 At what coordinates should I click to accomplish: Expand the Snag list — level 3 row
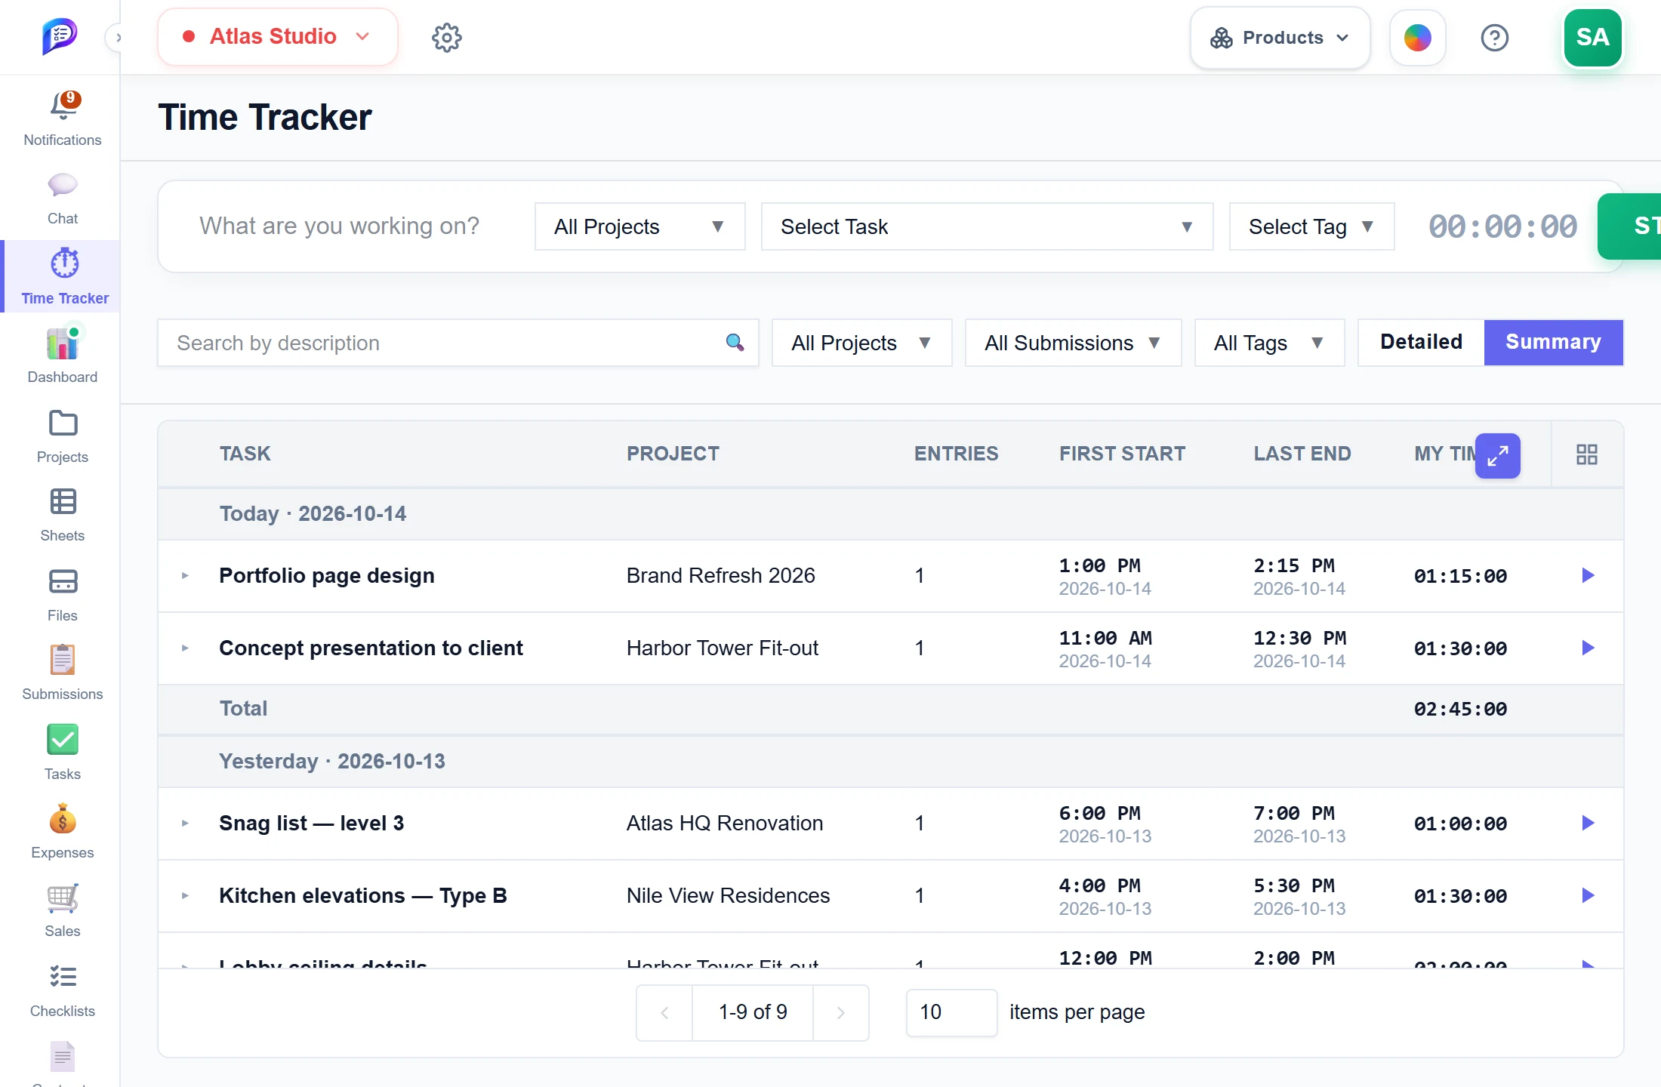coord(185,824)
